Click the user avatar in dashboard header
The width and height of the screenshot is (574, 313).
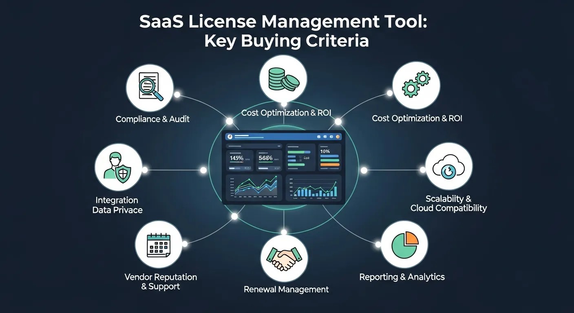coord(230,137)
